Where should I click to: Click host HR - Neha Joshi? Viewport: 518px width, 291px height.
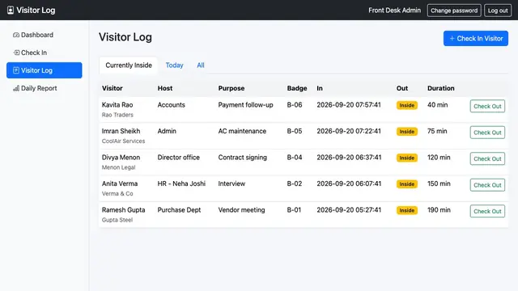tap(181, 183)
